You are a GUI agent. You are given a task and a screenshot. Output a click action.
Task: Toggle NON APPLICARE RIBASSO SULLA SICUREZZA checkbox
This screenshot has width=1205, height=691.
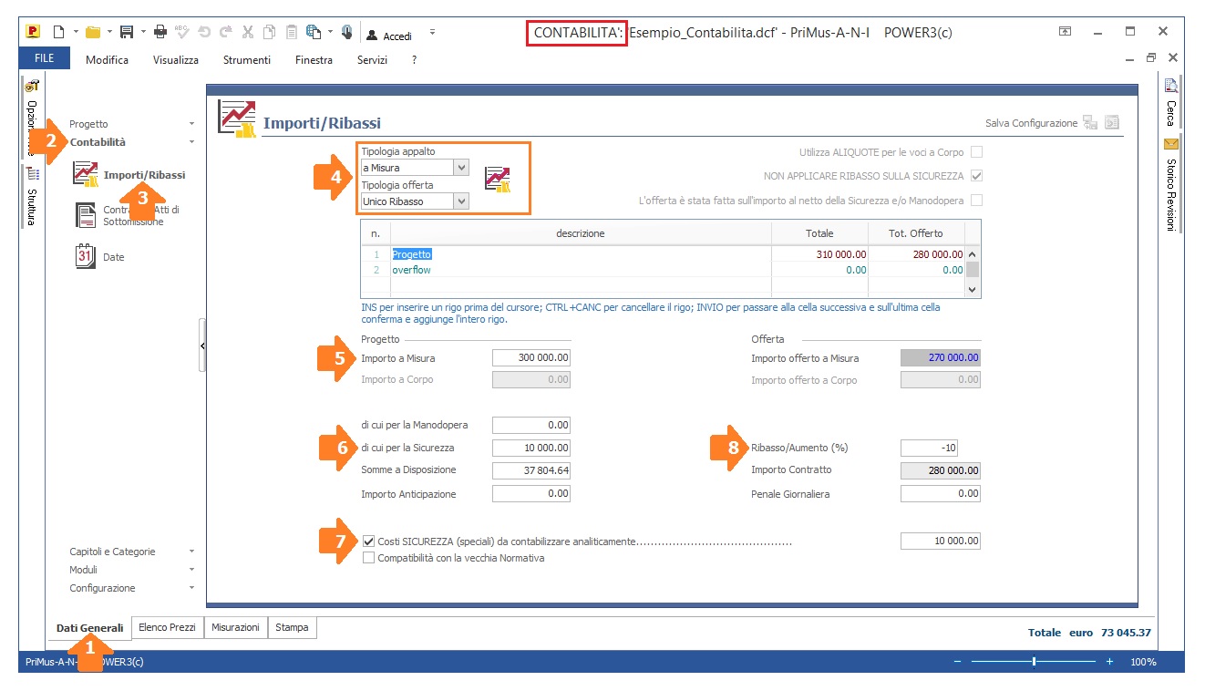(976, 176)
